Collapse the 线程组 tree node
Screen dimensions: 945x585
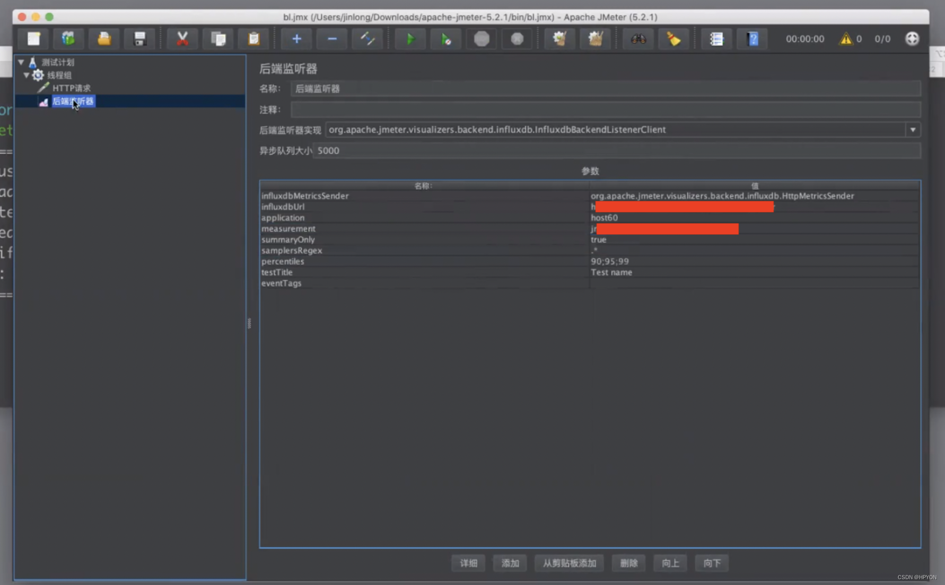[x=26, y=75]
